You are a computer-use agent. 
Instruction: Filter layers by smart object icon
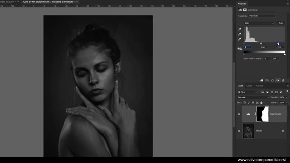[281, 92]
